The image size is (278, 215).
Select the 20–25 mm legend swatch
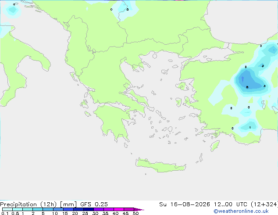[x=78, y=209]
